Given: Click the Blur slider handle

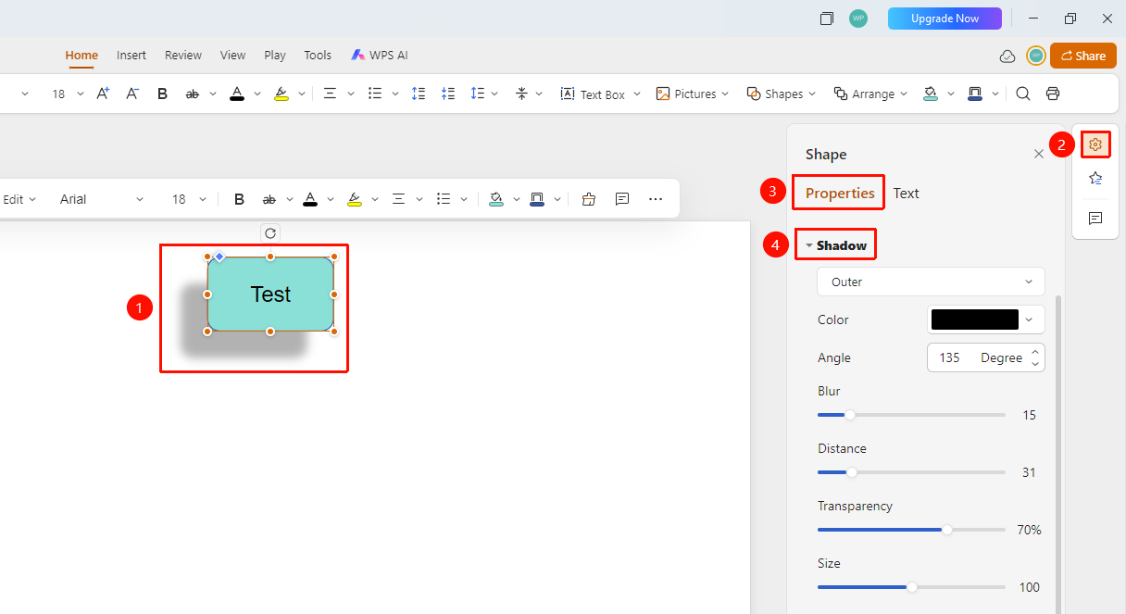Looking at the screenshot, I should pos(850,415).
